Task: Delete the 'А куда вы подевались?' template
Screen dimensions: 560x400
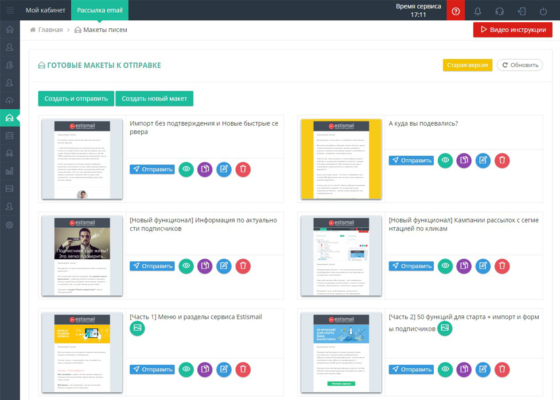Action: tap(502, 161)
